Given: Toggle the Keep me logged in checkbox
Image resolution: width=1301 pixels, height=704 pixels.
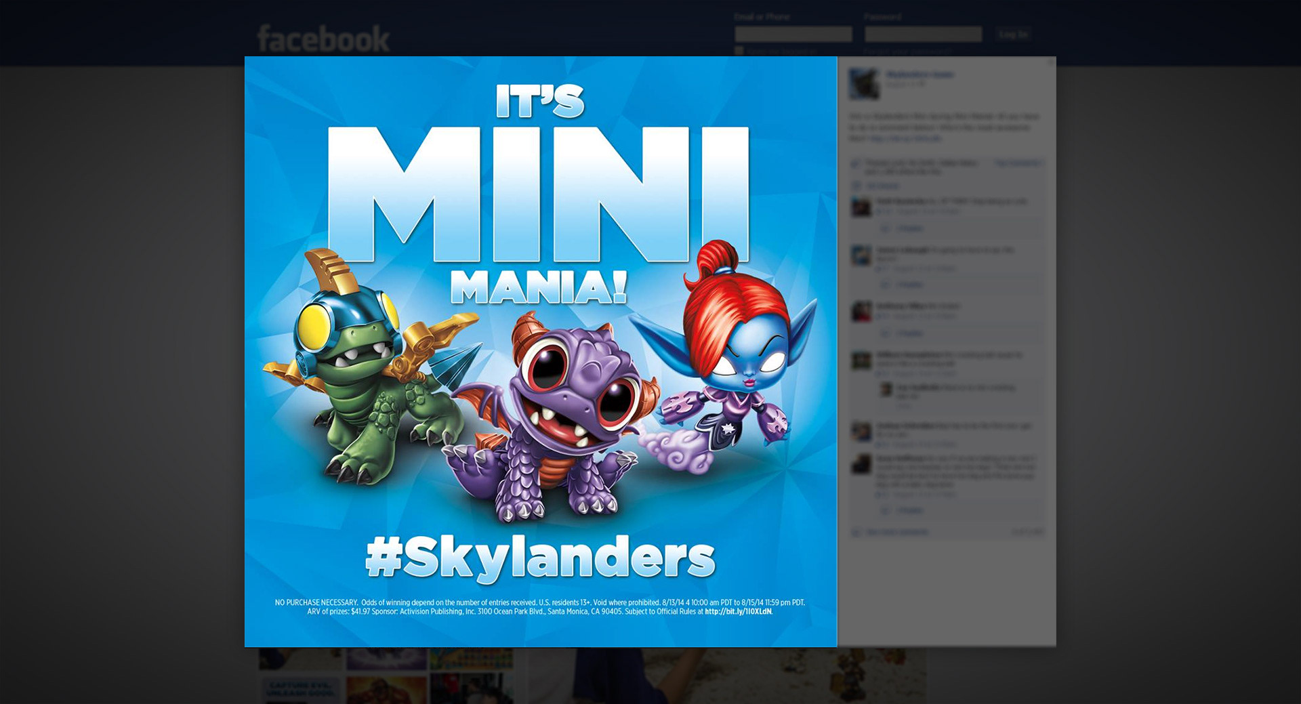Looking at the screenshot, I should (739, 51).
